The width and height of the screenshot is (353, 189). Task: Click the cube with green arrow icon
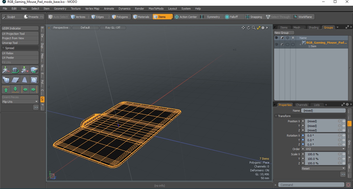[x=34, y=70]
